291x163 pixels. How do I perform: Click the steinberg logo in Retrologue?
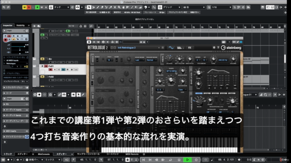[231, 48]
